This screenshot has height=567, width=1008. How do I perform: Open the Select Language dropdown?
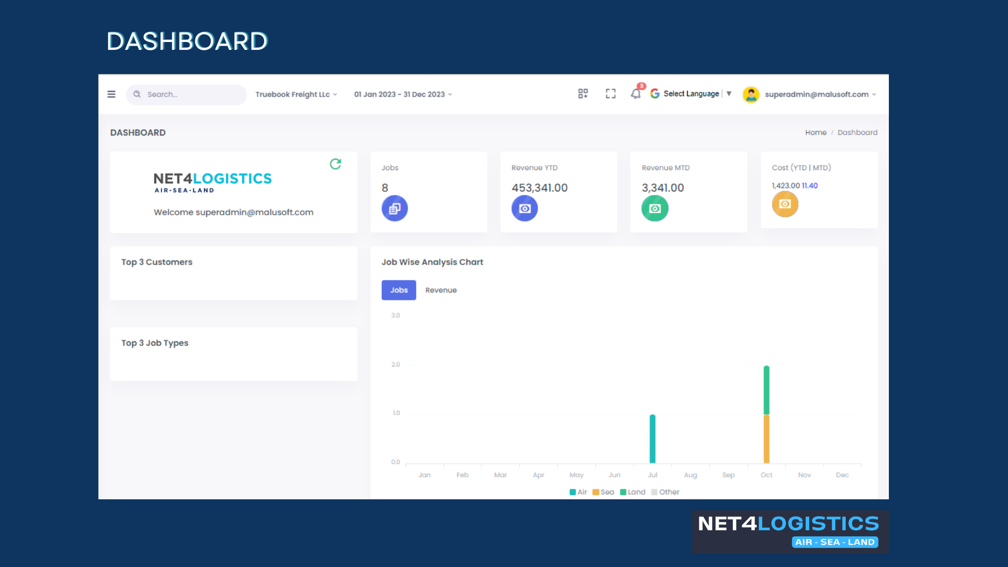692,94
